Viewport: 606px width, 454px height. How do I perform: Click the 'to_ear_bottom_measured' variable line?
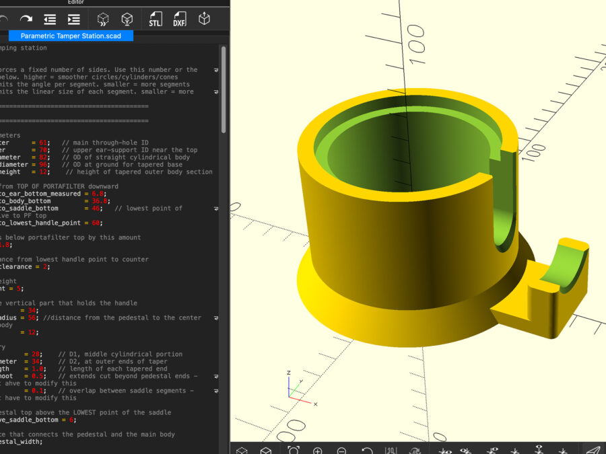53,194
